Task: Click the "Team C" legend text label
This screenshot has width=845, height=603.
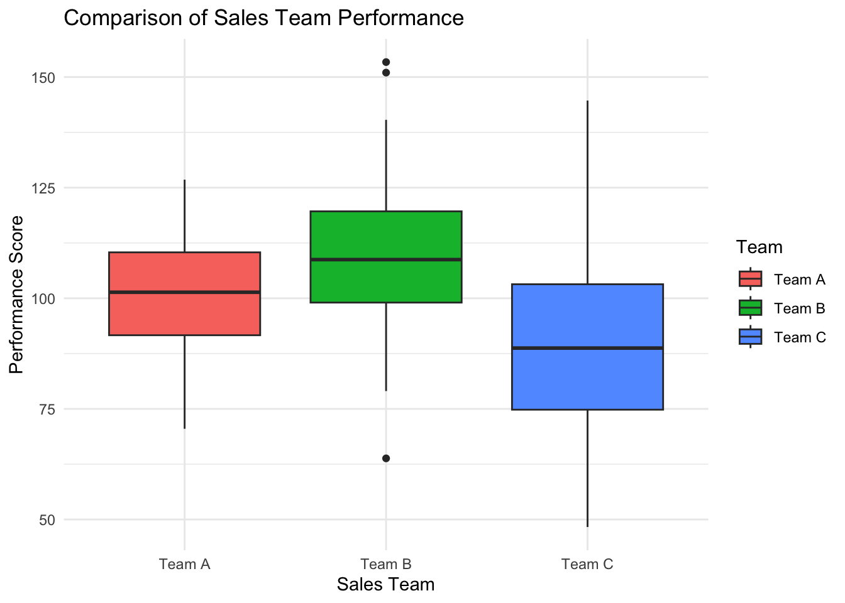Action: pos(800,338)
